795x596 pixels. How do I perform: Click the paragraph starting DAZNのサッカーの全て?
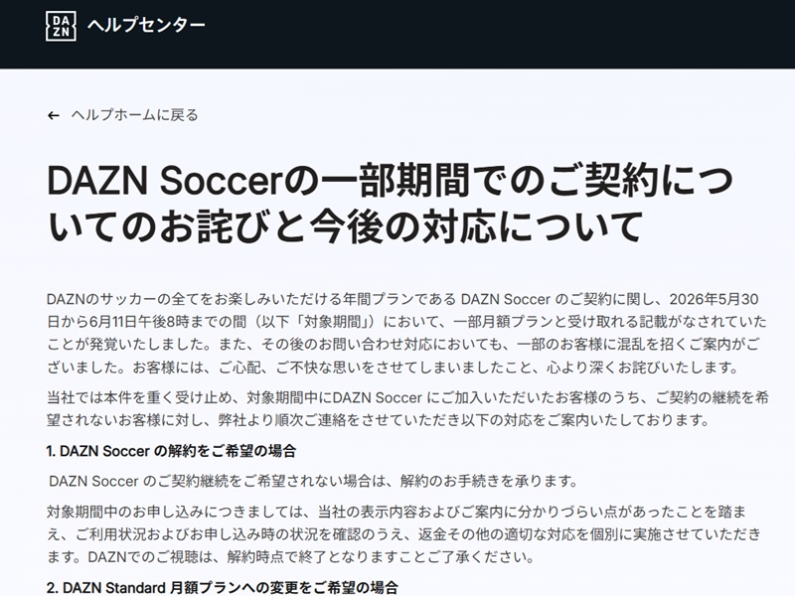pyautogui.click(x=407, y=333)
